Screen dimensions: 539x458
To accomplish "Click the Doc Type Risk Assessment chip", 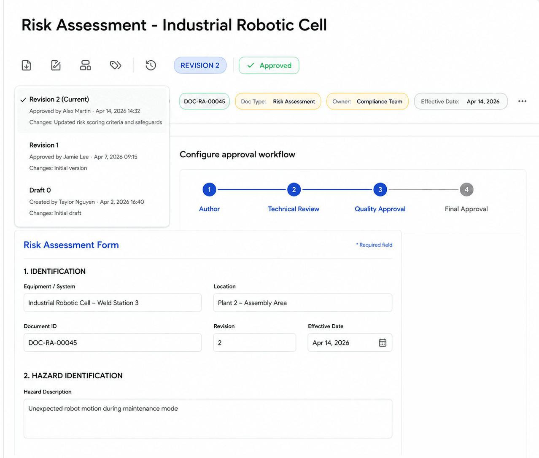I will [278, 101].
